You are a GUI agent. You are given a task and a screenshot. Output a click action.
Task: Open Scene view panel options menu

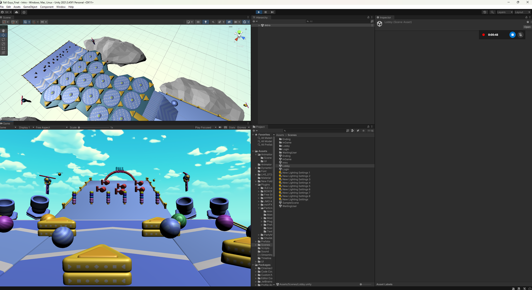248,17
